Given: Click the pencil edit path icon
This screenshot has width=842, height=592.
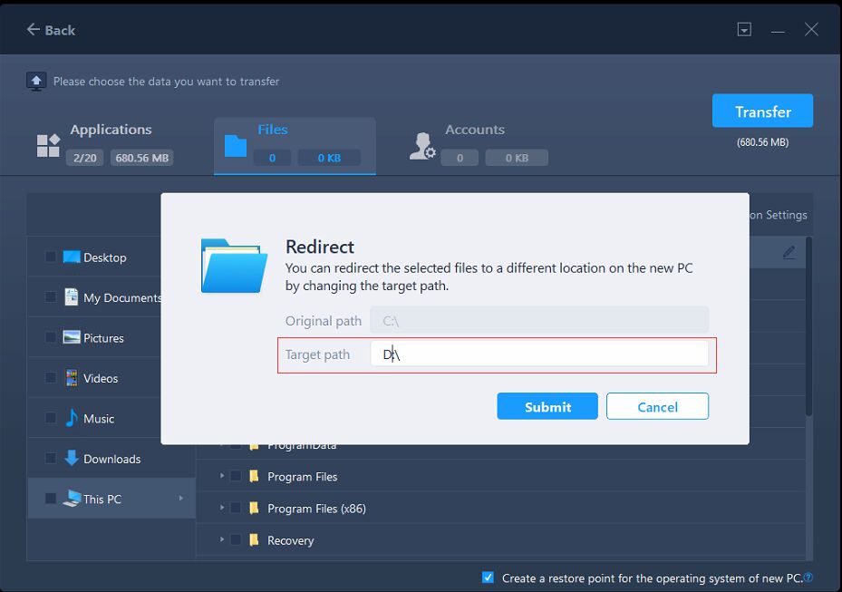Looking at the screenshot, I should pos(789,252).
